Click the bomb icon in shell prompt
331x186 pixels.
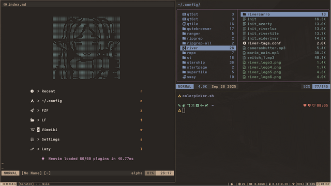[184, 105]
